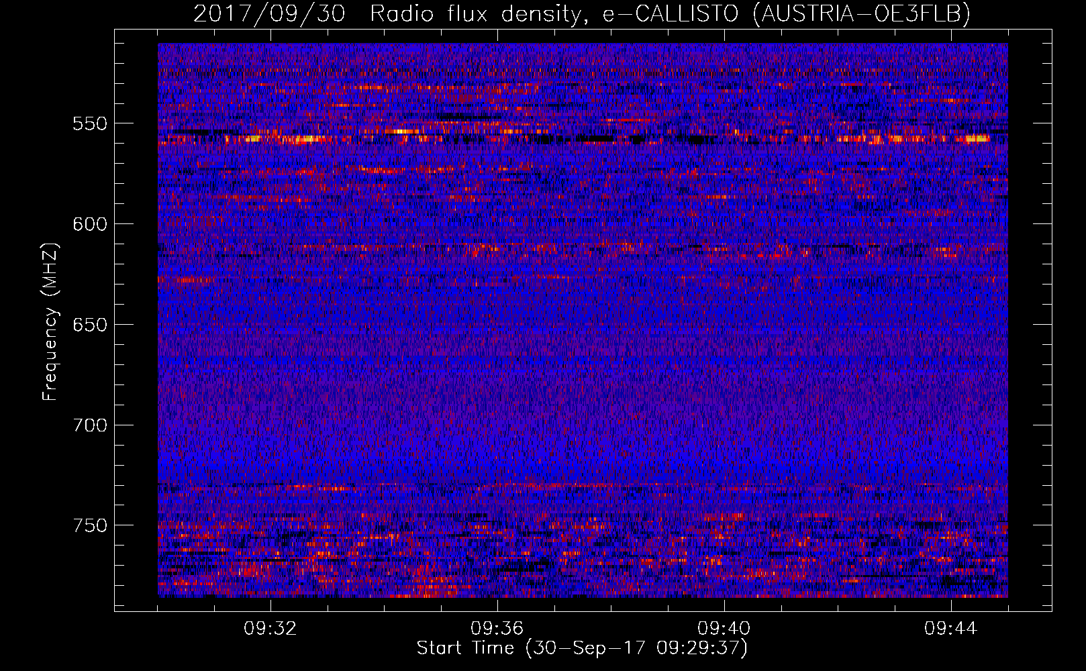Screen dimensions: 1086x671
Task: Click the "Frequency (MHZ)" axis label
Action: click(x=50, y=321)
